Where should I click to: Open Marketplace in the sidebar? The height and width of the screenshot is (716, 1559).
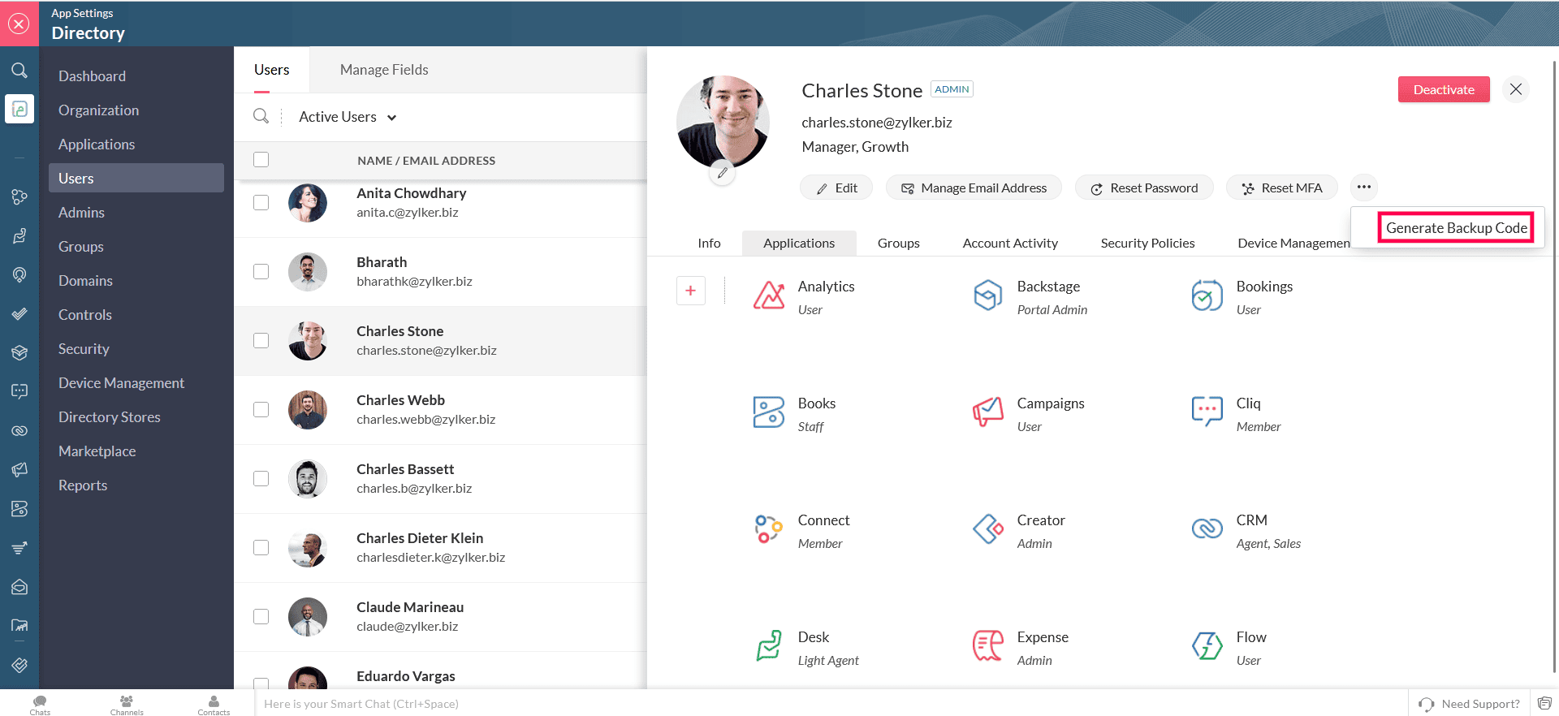(97, 451)
